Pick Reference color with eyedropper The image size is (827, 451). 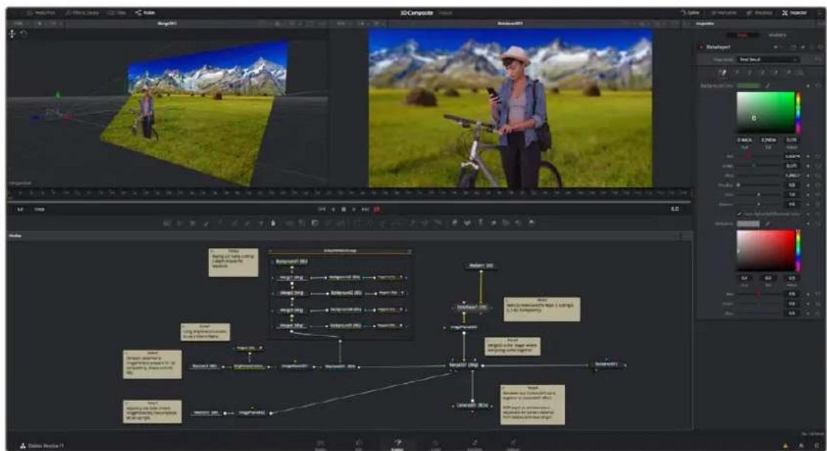tap(767, 223)
